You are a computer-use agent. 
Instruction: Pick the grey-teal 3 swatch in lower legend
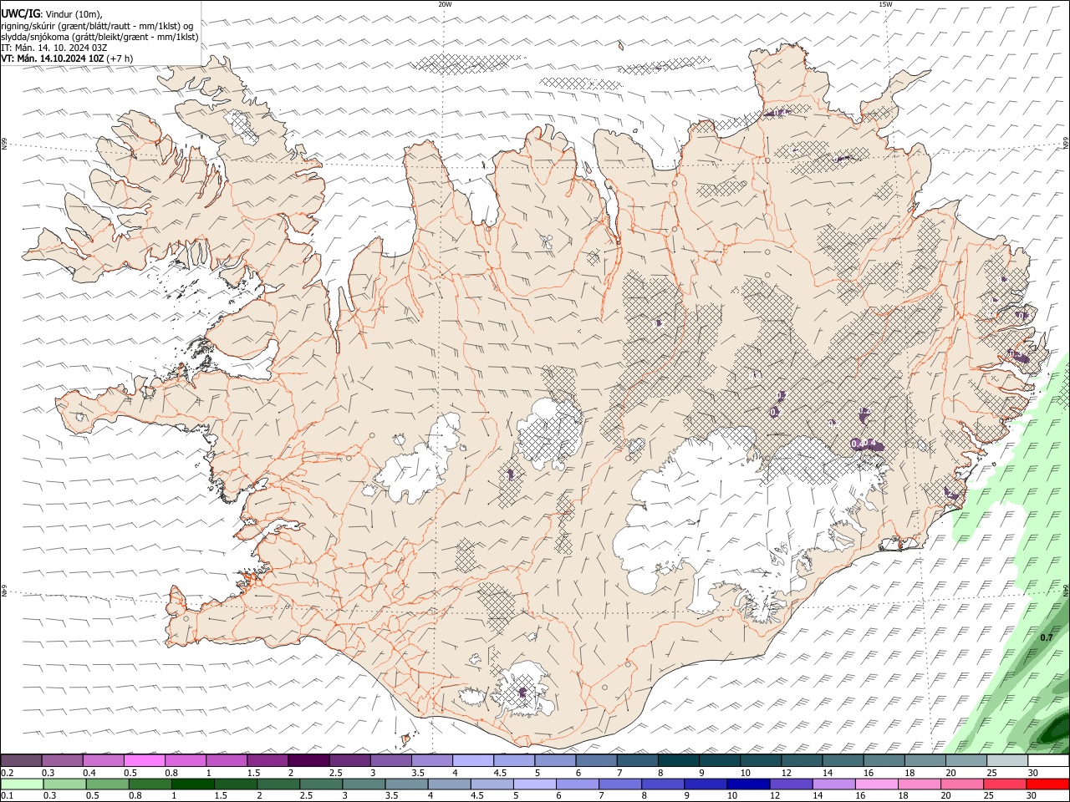pyautogui.click(x=363, y=784)
